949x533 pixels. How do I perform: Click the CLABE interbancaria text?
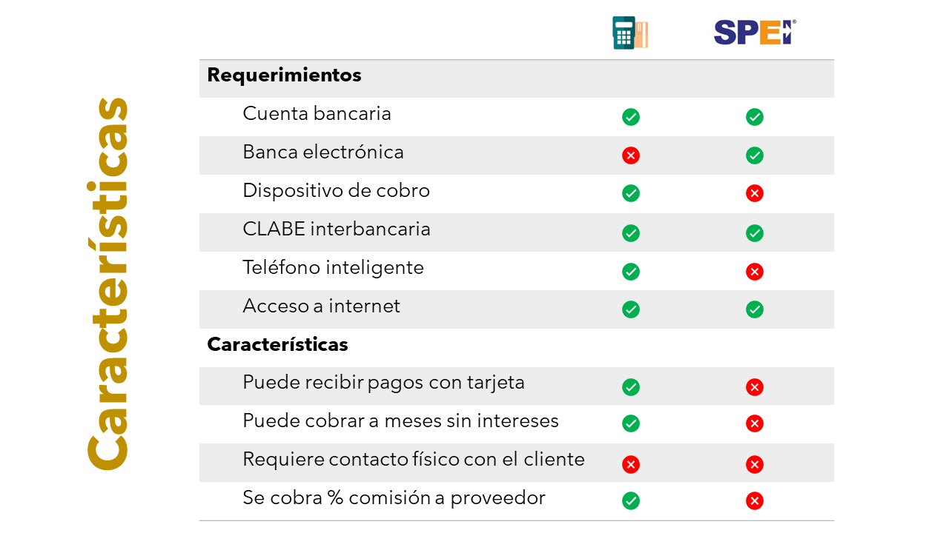(336, 229)
